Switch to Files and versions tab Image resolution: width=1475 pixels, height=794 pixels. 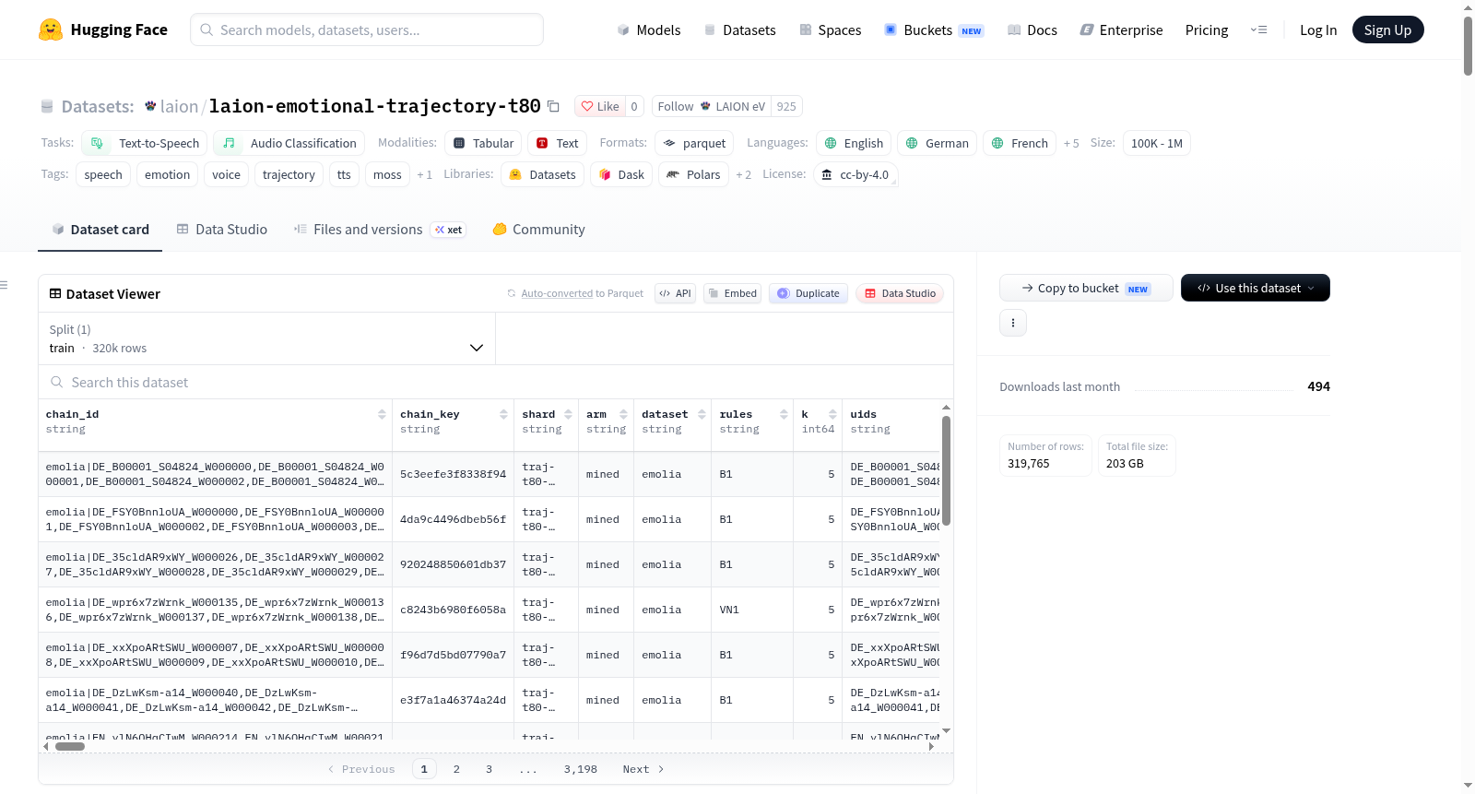pos(380,230)
